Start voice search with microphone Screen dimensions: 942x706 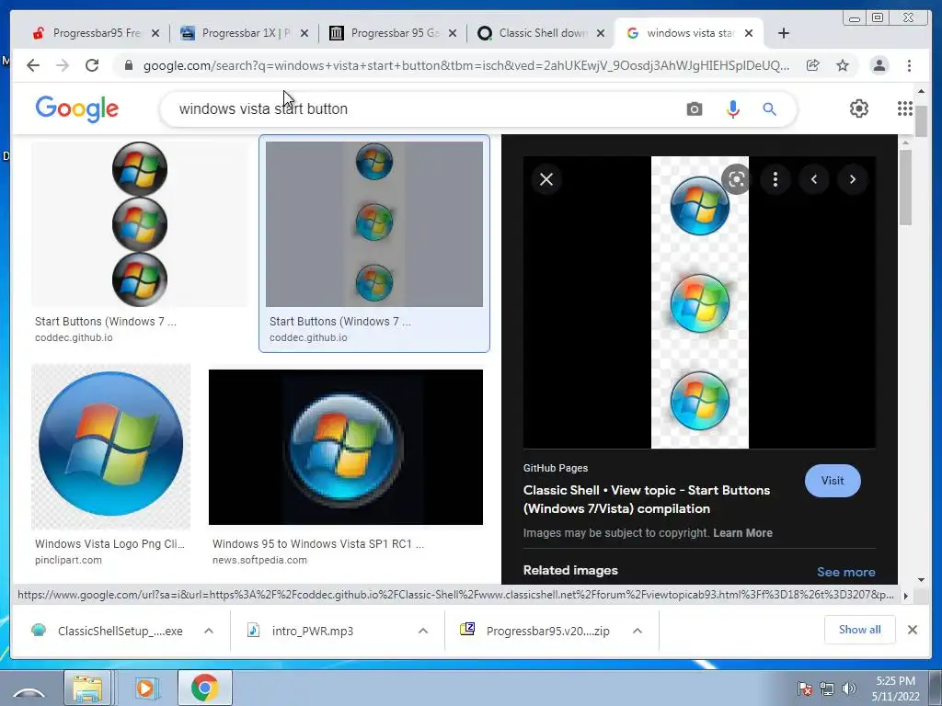click(732, 109)
